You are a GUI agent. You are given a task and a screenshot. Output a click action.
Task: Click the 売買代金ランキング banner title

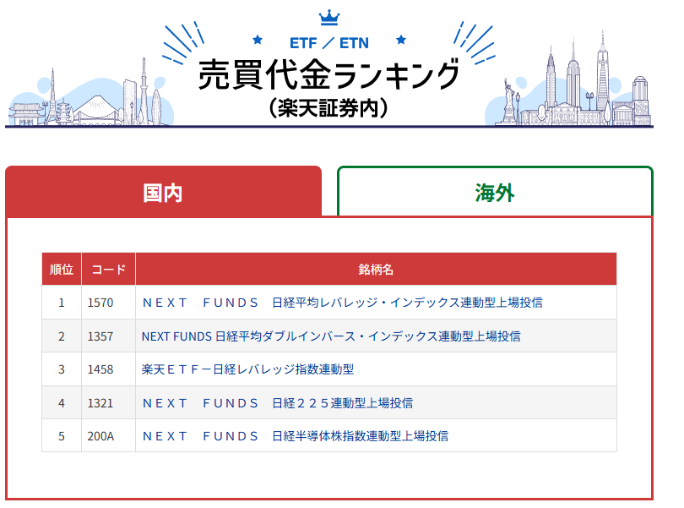[x=329, y=74]
